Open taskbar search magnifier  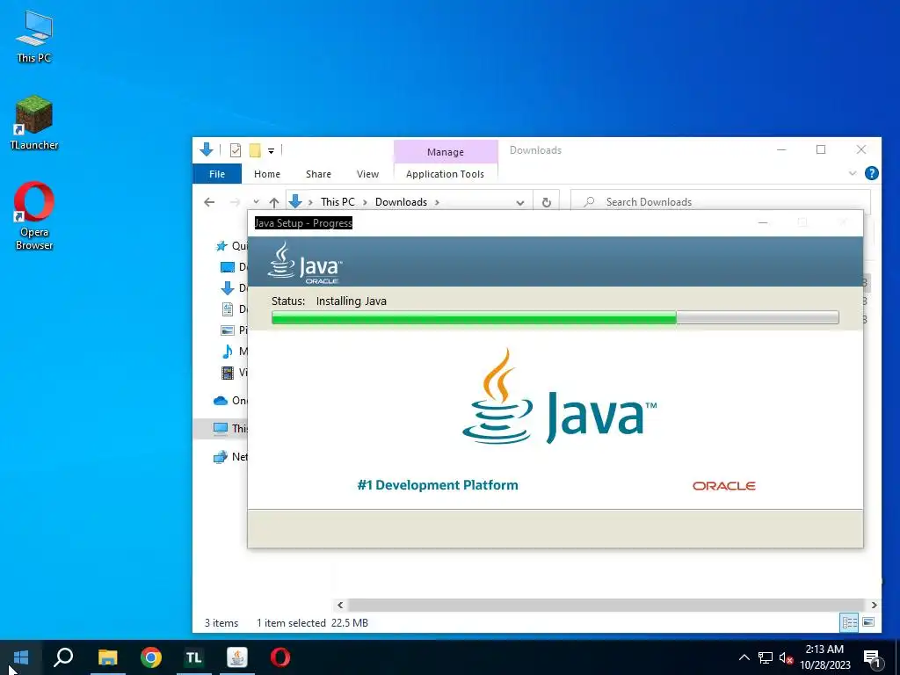tap(63, 657)
